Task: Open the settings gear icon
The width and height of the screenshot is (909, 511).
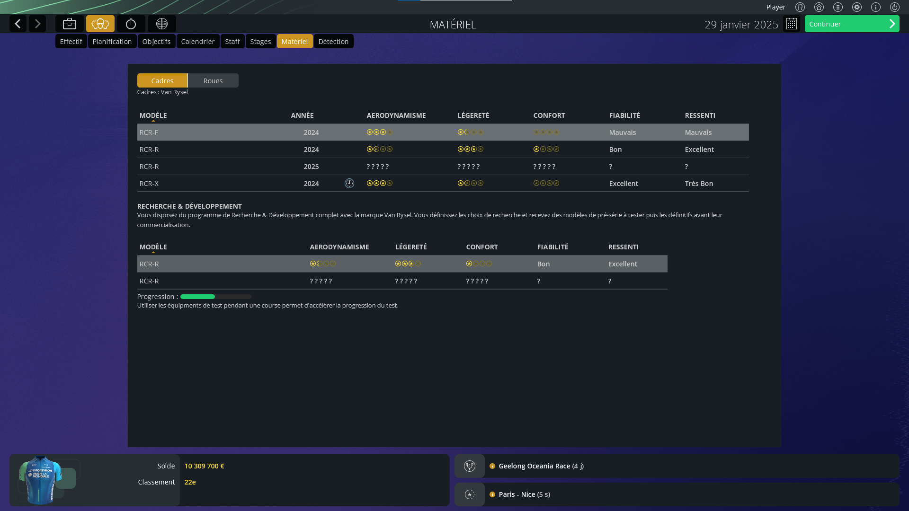Action: point(857,7)
